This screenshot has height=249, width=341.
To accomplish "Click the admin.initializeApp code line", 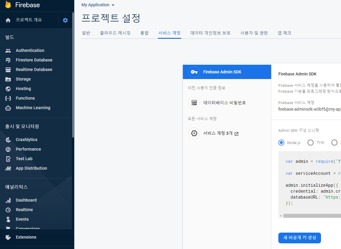I will tap(312, 185).
